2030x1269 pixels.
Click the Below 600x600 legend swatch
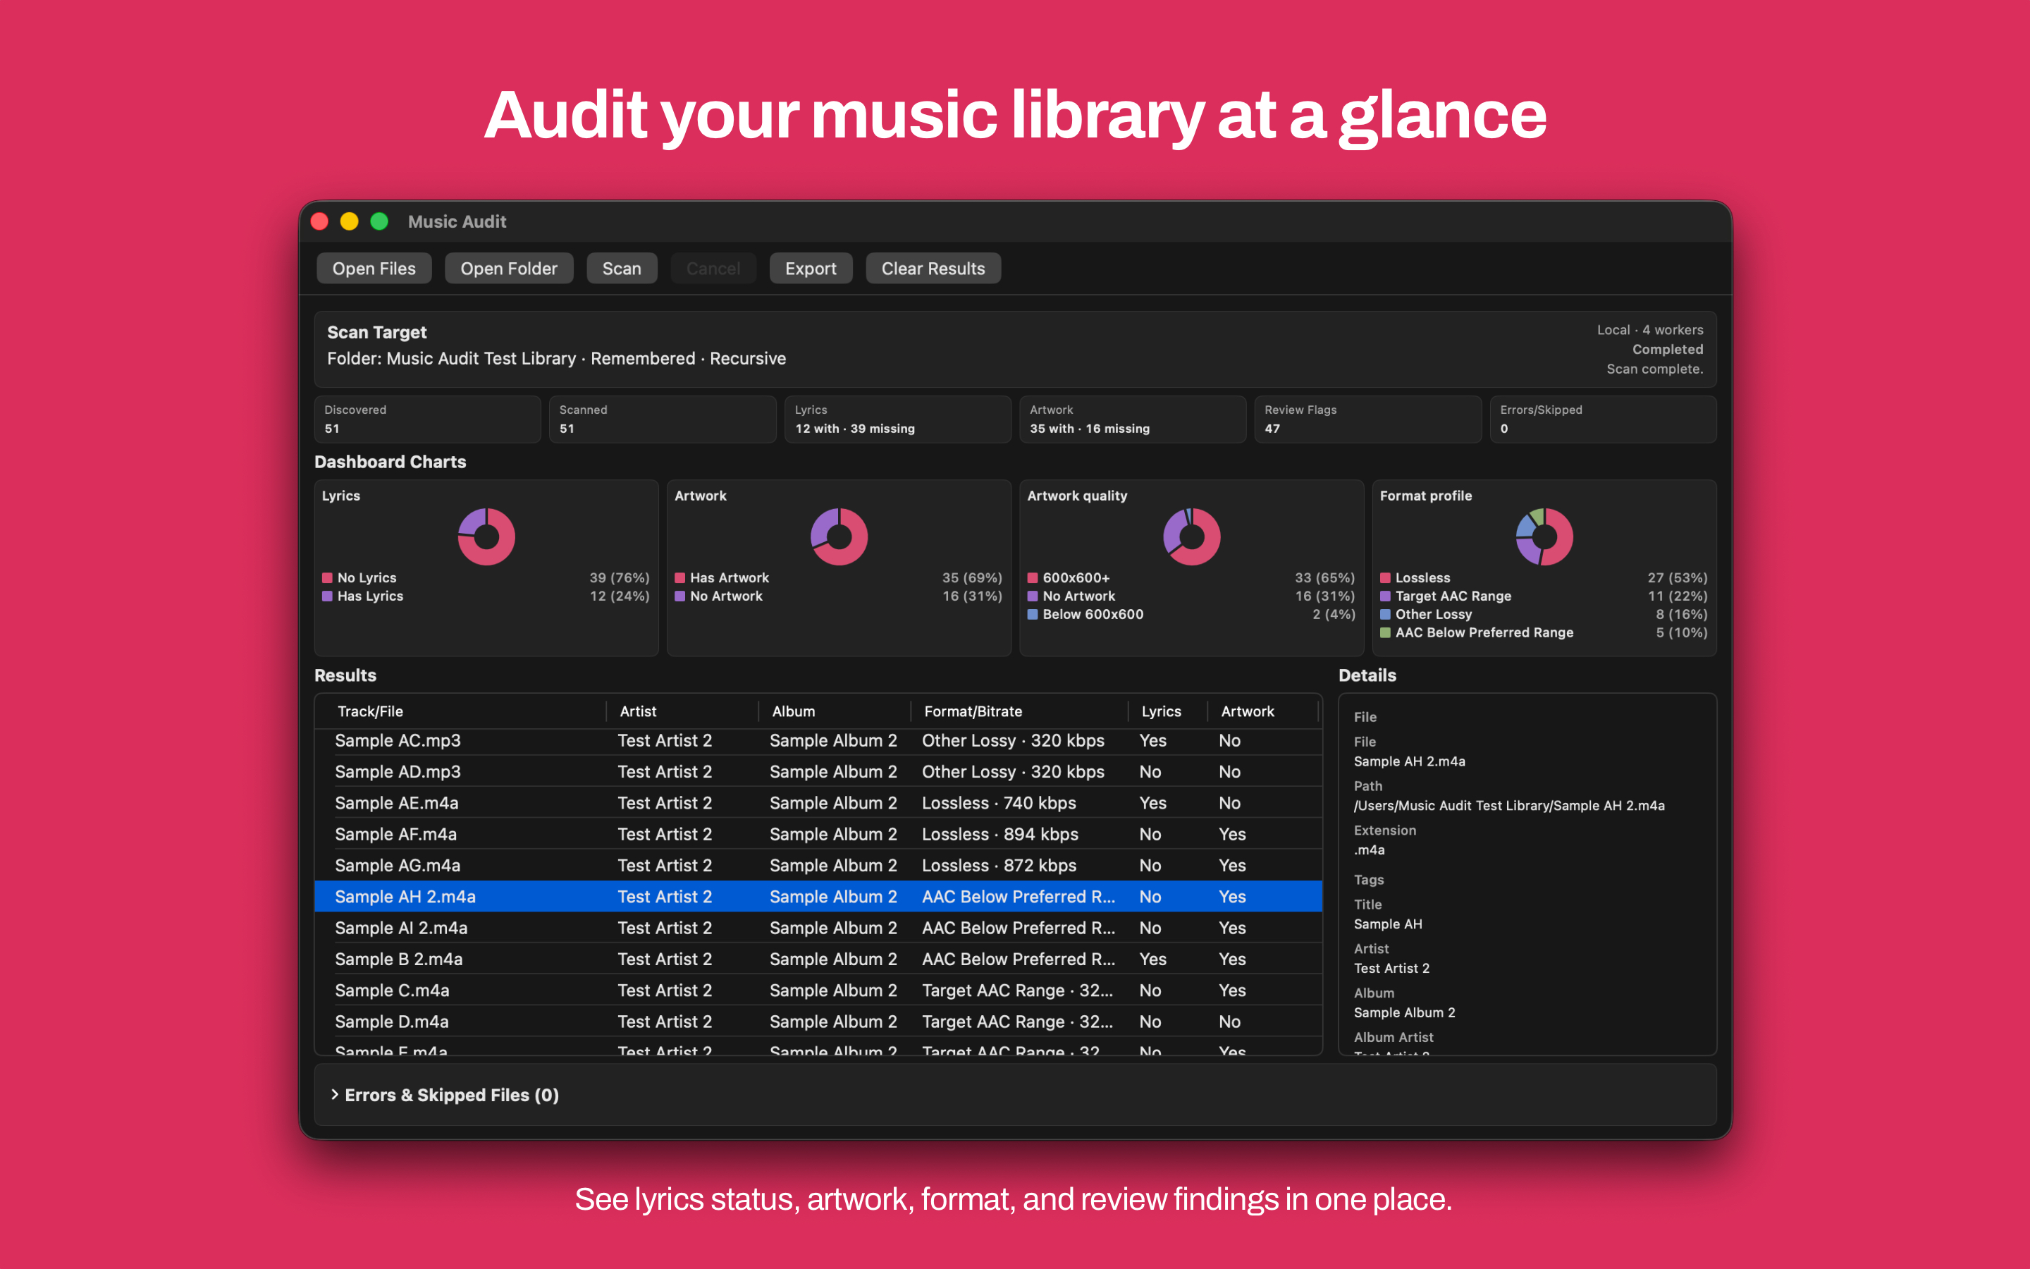(1033, 614)
